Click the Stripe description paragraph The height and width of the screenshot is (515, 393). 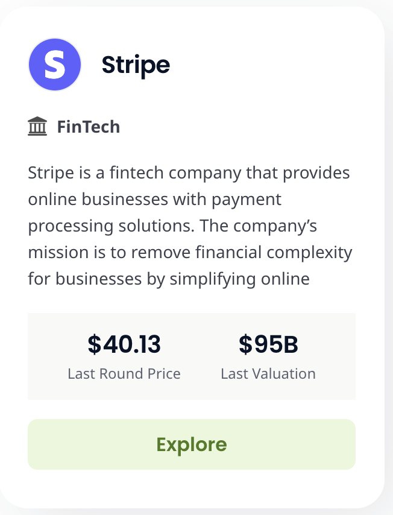(190, 226)
